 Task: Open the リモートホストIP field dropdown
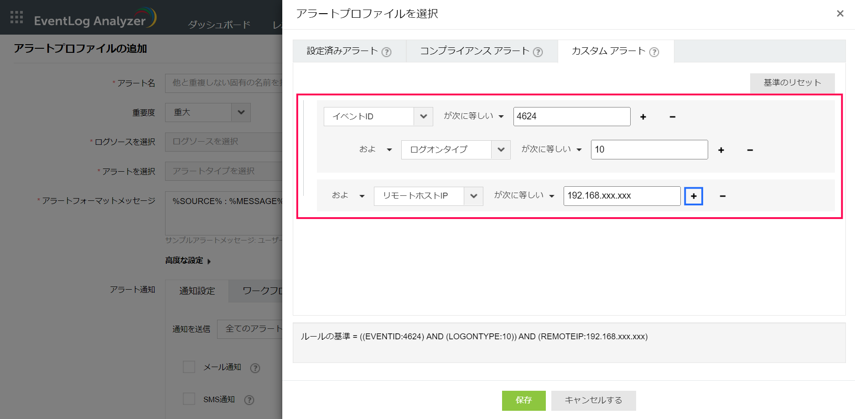pyautogui.click(x=473, y=196)
